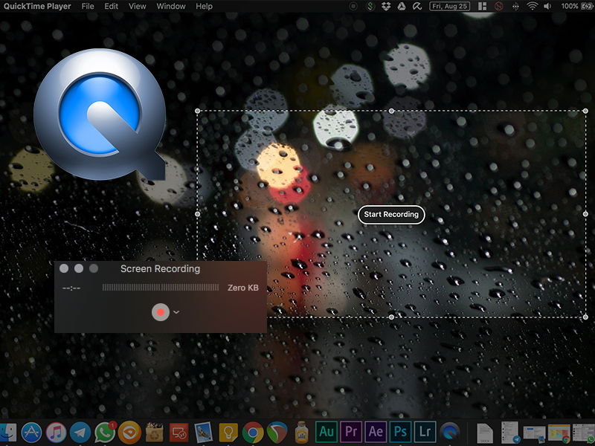Open the recycle box app in dock
The height and width of the screenshot is (446, 595).
(x=155, y=433)
